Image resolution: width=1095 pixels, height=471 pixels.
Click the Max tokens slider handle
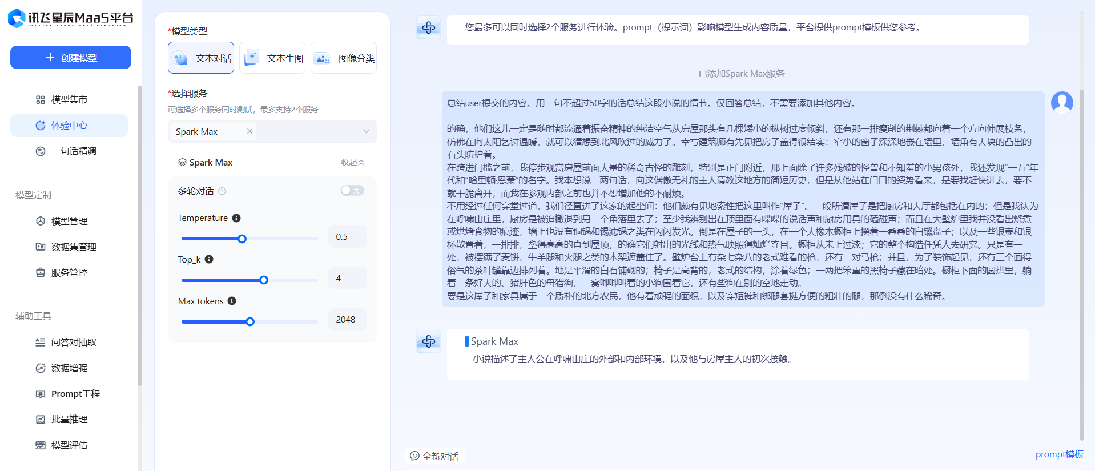(250, 322)
